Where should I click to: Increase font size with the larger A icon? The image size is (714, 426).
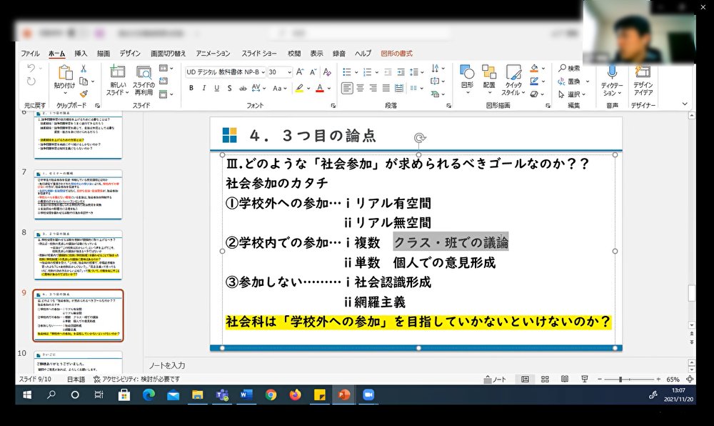(300, 72)
